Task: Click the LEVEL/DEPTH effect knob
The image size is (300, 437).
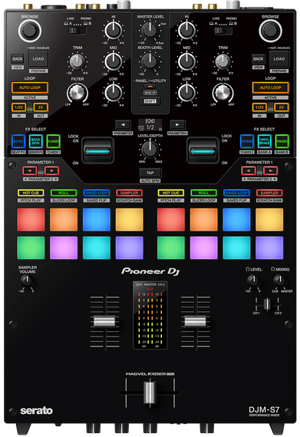Action: pos(150,149)
